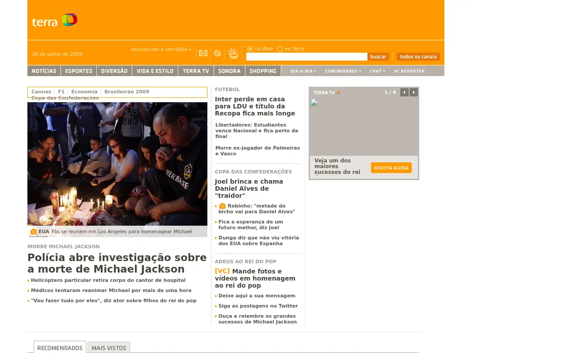Open 'Inter perde em casa para LDU' article

[x=255, y=106]
